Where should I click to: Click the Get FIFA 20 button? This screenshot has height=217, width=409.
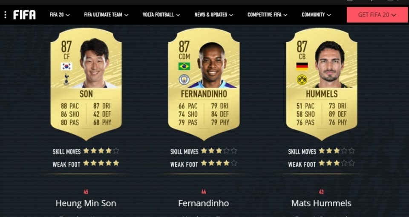tap(377, 15)
